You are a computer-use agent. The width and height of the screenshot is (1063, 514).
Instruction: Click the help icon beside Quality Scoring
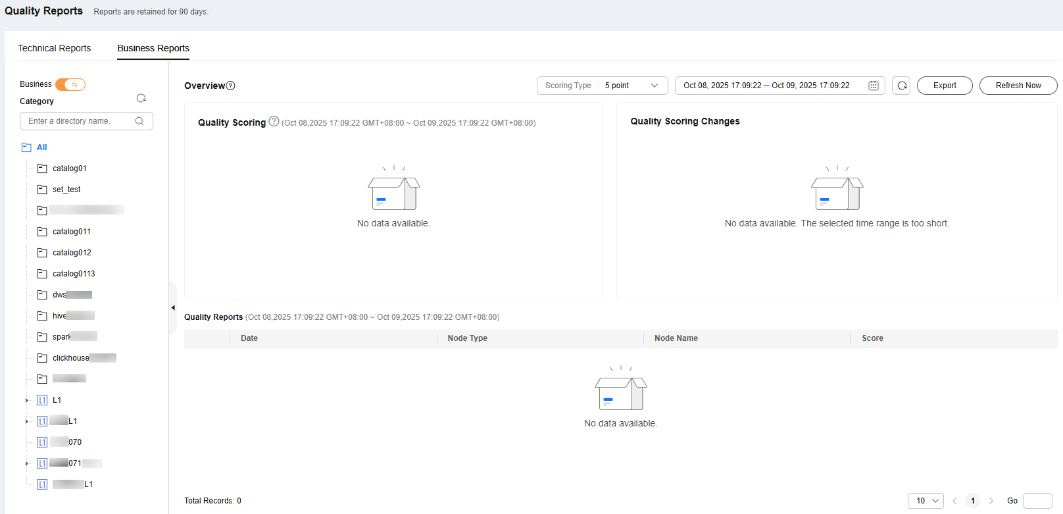274,121
